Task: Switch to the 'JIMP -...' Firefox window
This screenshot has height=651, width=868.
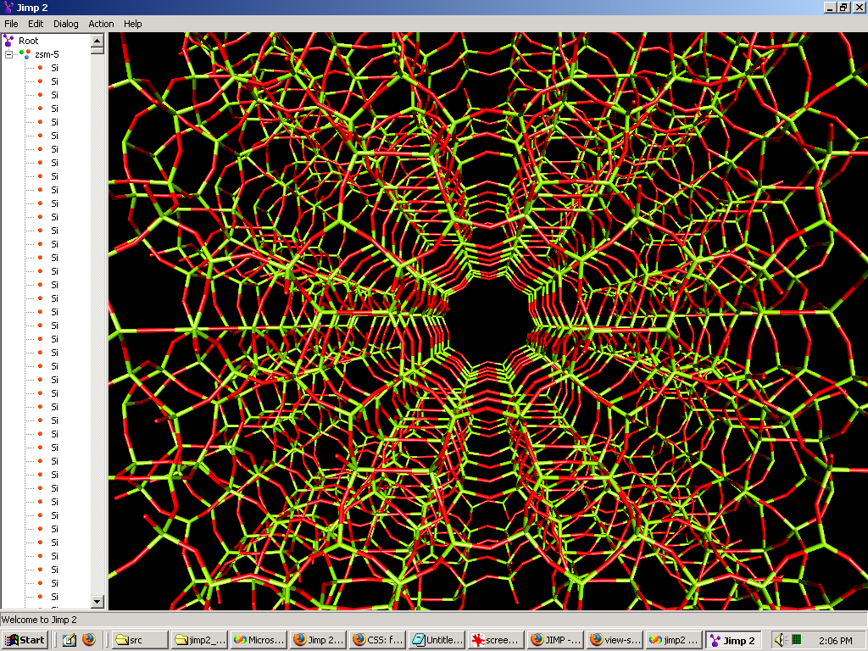Action: coord(556,640)
